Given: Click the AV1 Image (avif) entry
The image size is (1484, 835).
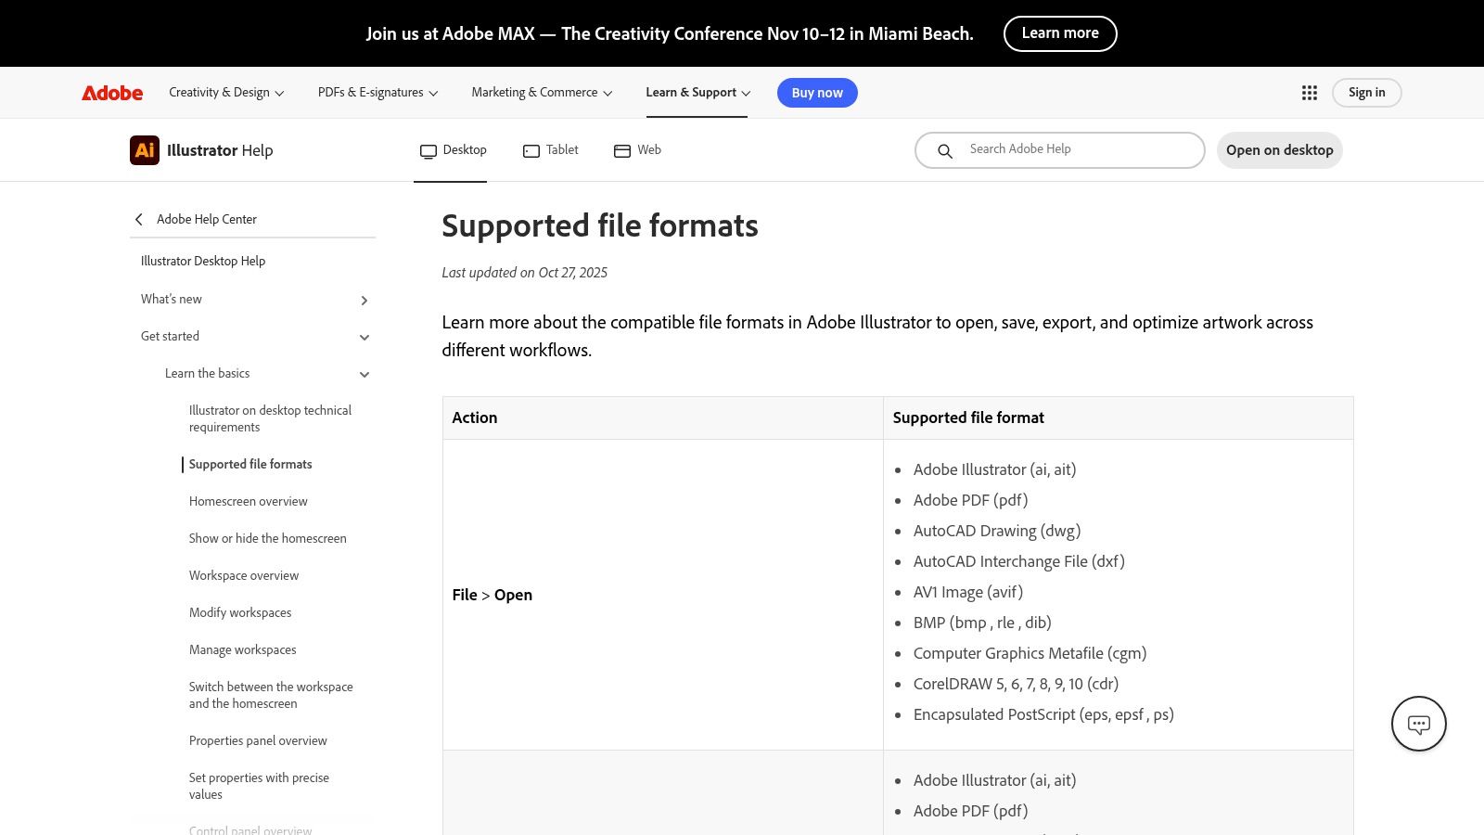Looking at the screenshot, I should tap(968, 592).
